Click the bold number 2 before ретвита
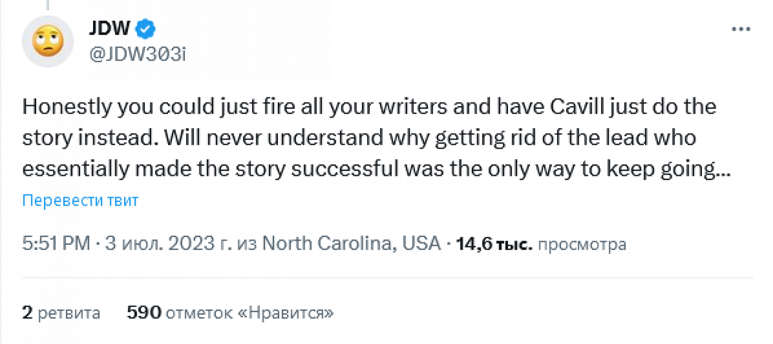The height and width of the screenshot is (344, 773). [28, 312]
